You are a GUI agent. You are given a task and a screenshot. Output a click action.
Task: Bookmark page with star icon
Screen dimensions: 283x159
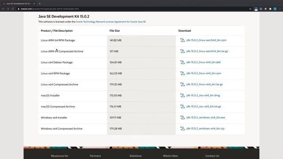[x=250, y=9]
